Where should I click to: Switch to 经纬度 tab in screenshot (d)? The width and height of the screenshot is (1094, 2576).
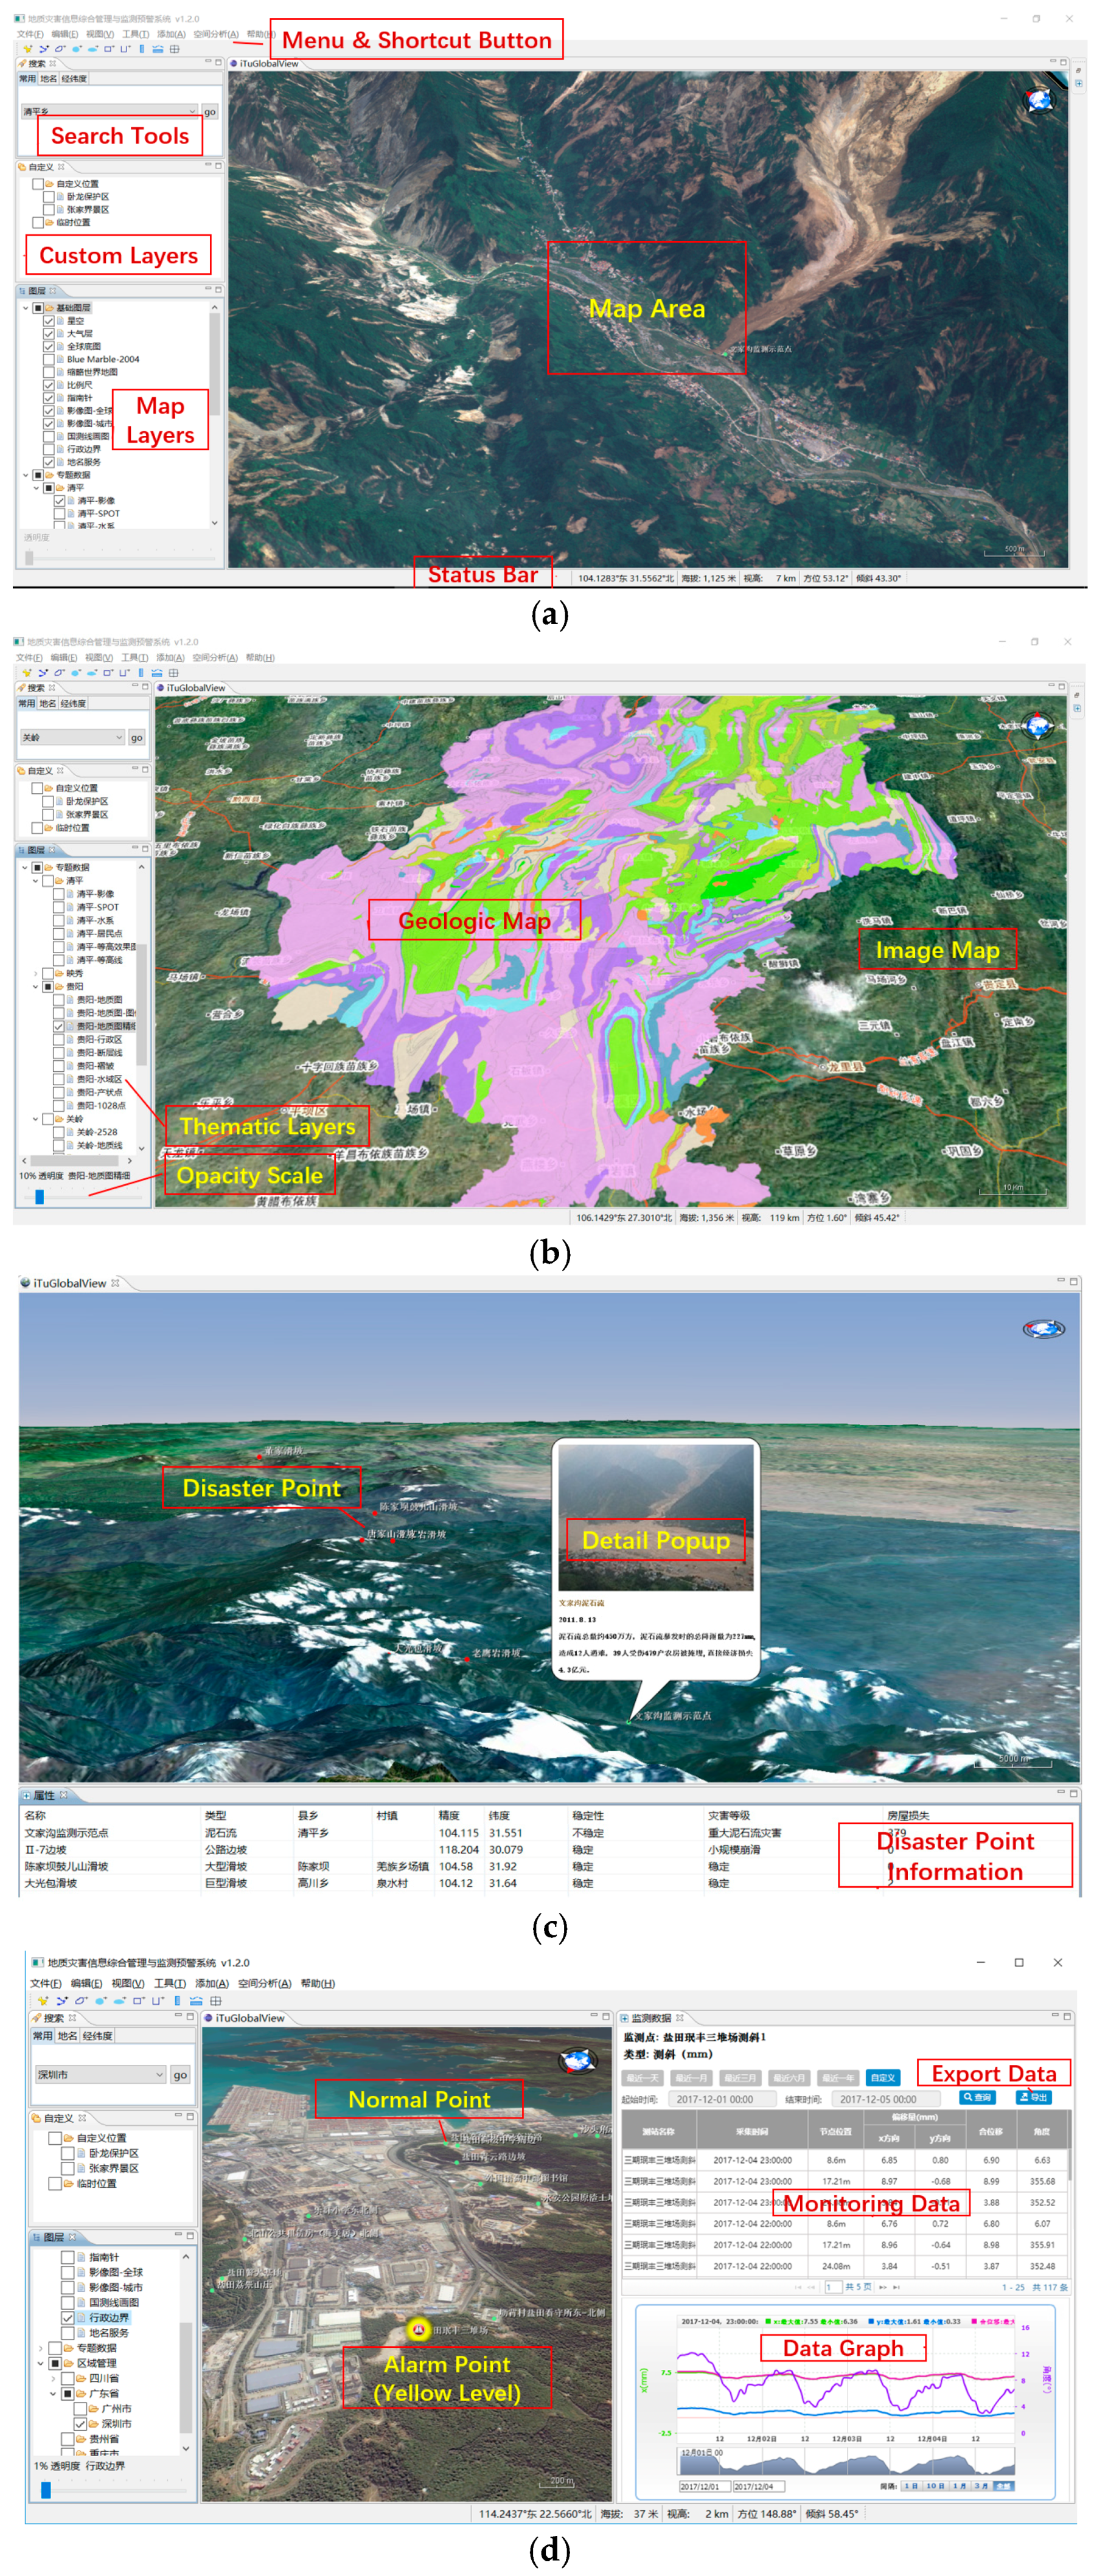point(98,2036)
